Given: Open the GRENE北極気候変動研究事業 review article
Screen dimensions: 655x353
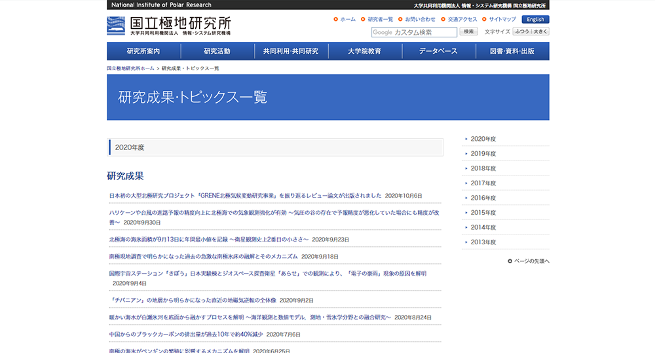Looking at the screenshot, I should [x=245, y=196].
